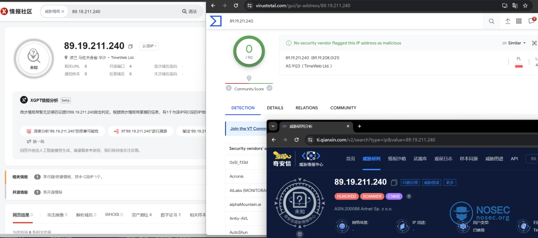Open the WHOIS tab in ThreatBook
The image size is (538, 238).
click(x=114, y=215)
